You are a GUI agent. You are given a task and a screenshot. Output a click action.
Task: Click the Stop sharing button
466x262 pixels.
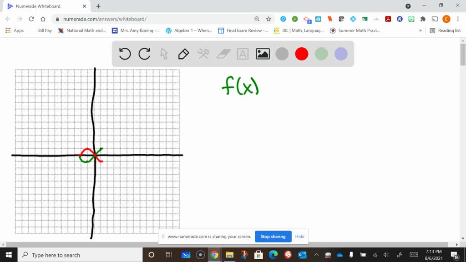point(273,237)
